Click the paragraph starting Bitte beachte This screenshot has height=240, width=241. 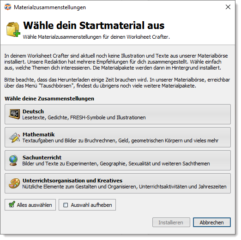tap(117, 83)
